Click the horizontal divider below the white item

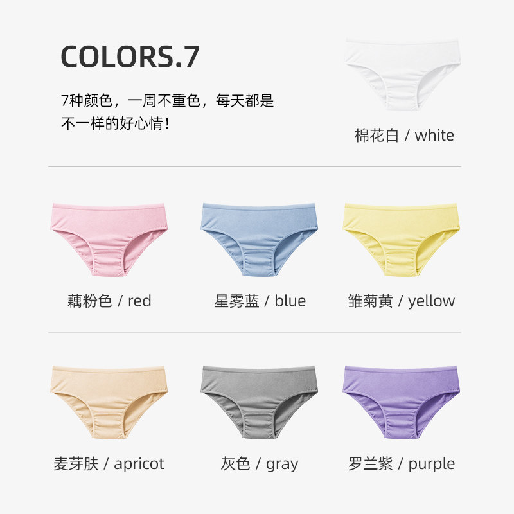point(254,166)
